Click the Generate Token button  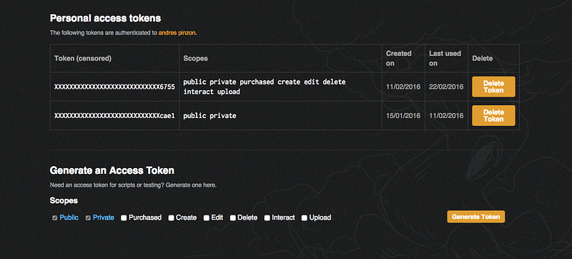click(475, 216)
